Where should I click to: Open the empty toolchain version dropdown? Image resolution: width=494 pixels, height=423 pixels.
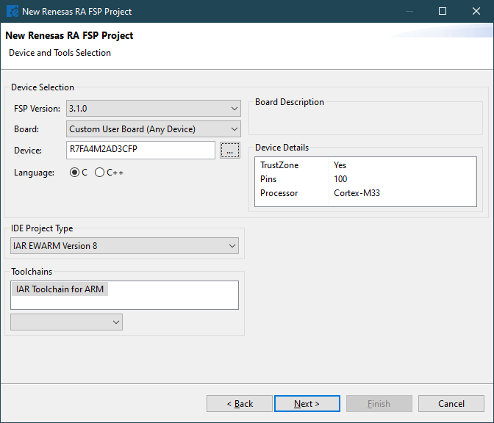[x=66, y=322]
